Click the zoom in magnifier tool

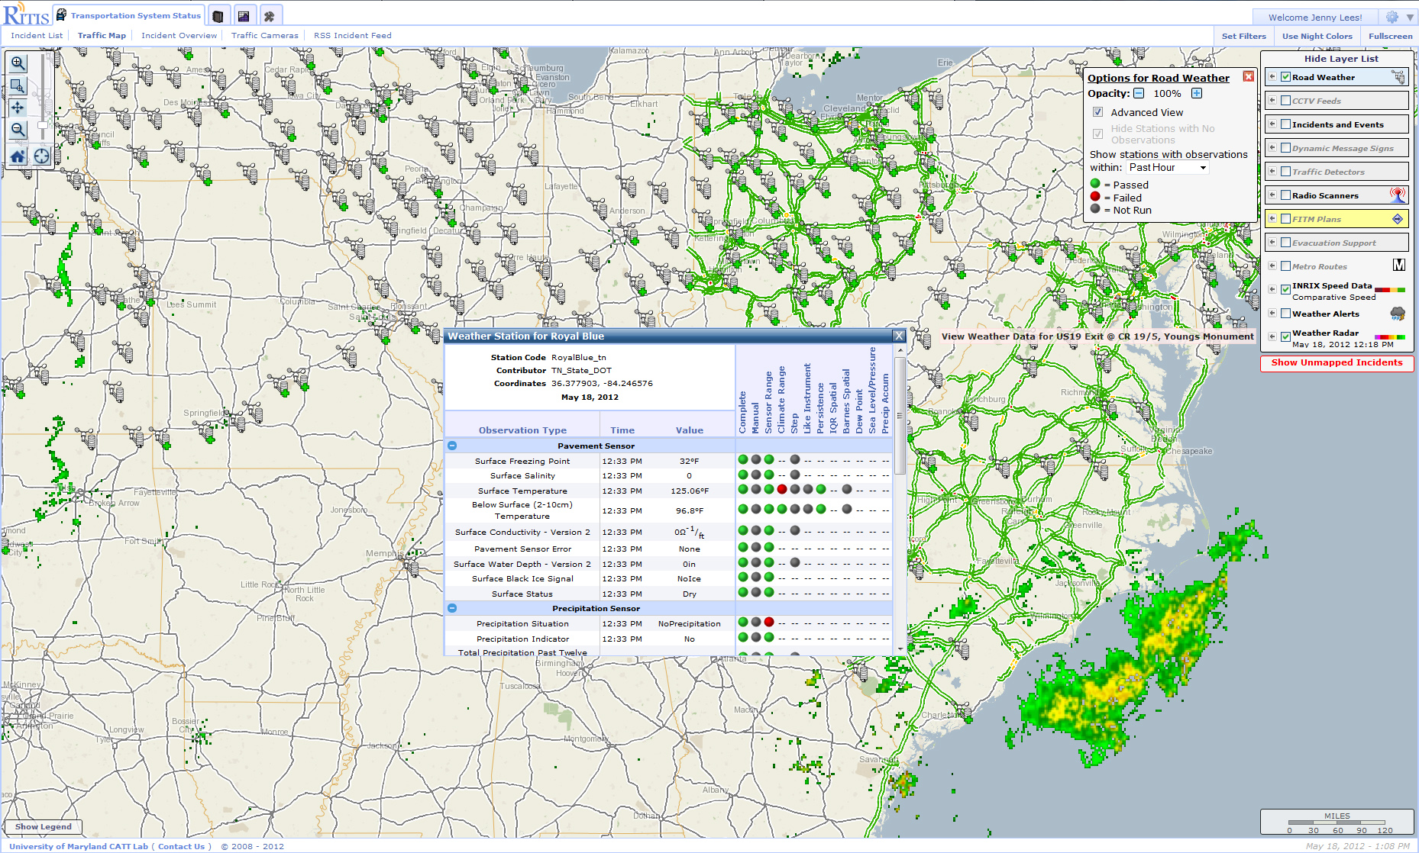pyautogui.click(x=18, y=63)
